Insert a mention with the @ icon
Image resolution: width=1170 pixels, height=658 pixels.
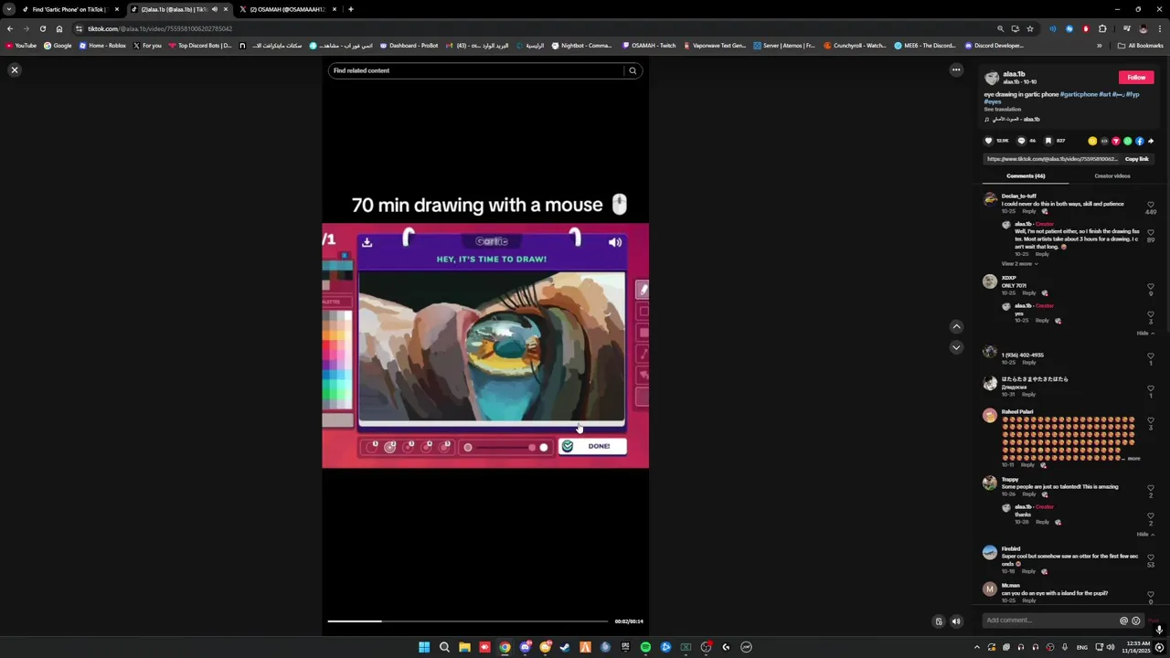tap(1123, 621)
